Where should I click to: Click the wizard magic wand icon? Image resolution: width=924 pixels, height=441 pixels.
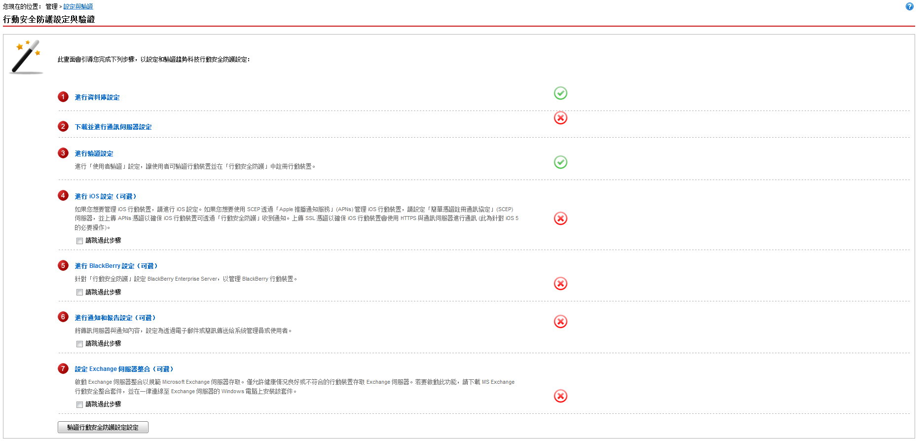[x=26, y=58]
